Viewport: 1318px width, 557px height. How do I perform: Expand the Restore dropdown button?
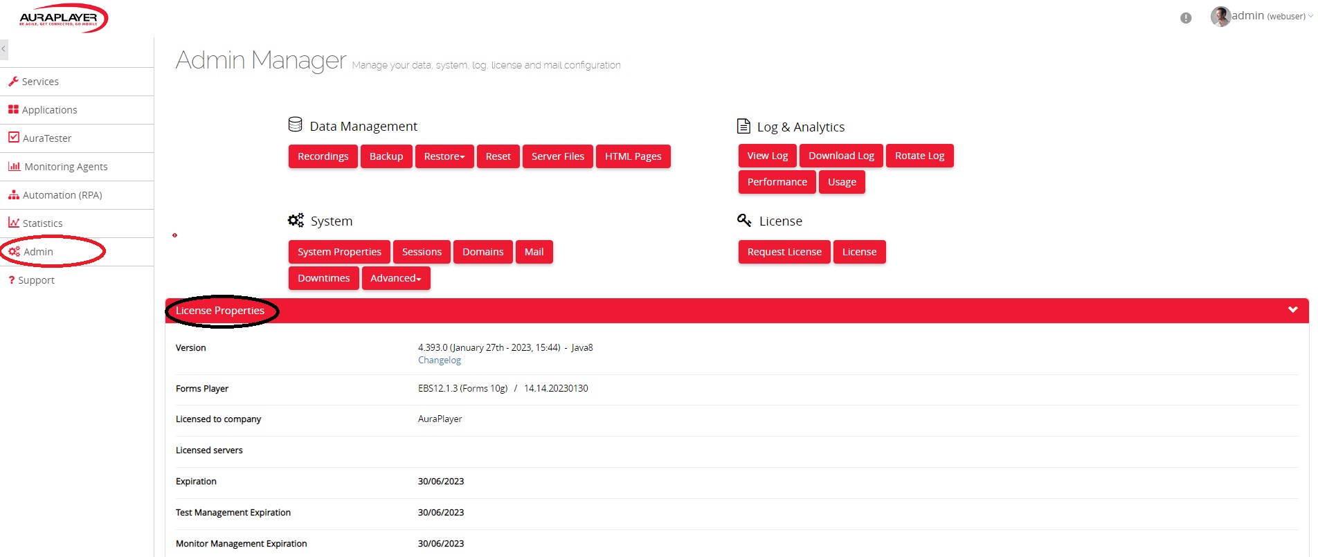tap(444, 156)
